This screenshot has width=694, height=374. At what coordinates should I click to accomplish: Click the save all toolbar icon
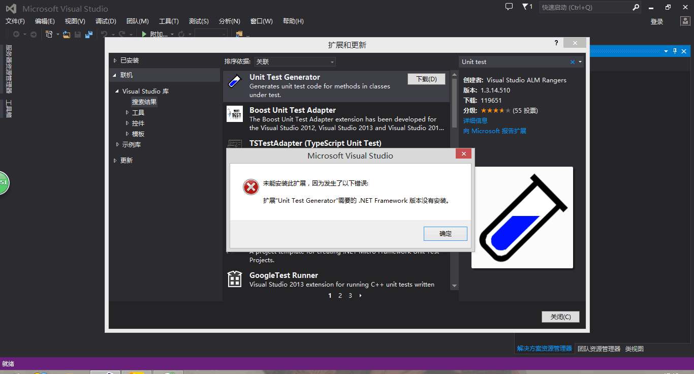(x=89, y=34)
